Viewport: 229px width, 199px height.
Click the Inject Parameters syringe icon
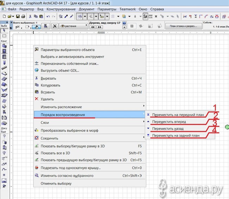coord(72,16)
